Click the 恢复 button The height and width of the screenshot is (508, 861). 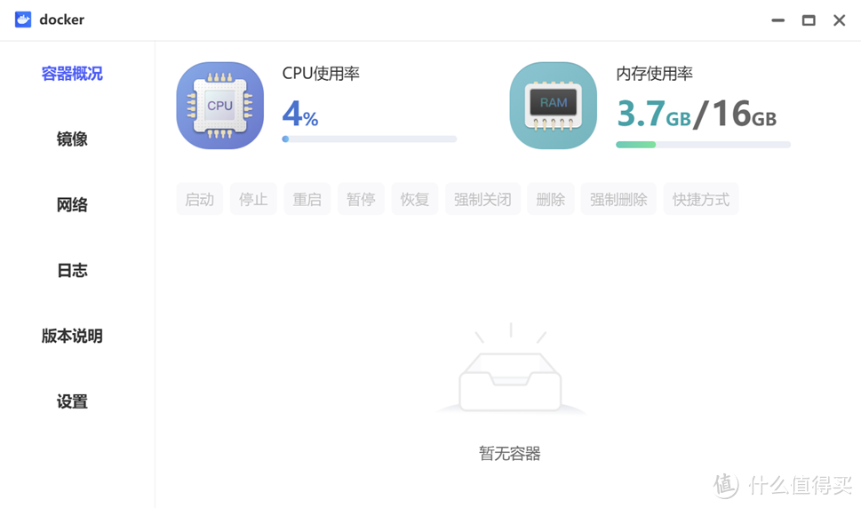(415, 199)
